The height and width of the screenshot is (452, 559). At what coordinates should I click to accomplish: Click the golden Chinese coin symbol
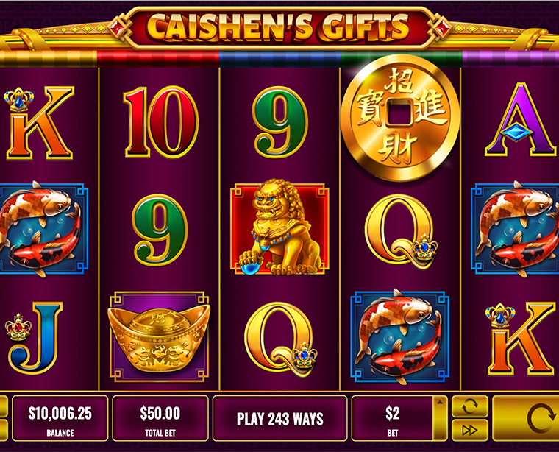pyautogui.click(x=400, y=118)
